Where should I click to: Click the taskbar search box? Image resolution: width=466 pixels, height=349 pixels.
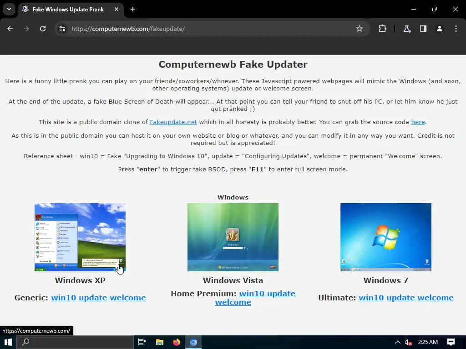(75, 342)
